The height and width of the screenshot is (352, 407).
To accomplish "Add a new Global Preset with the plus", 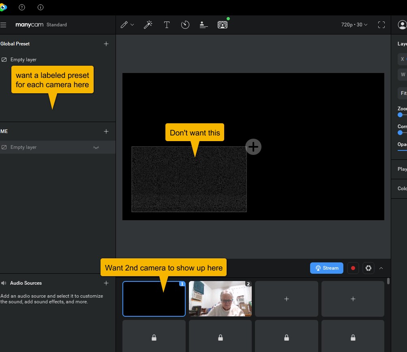I will click(x=106, y=43).
